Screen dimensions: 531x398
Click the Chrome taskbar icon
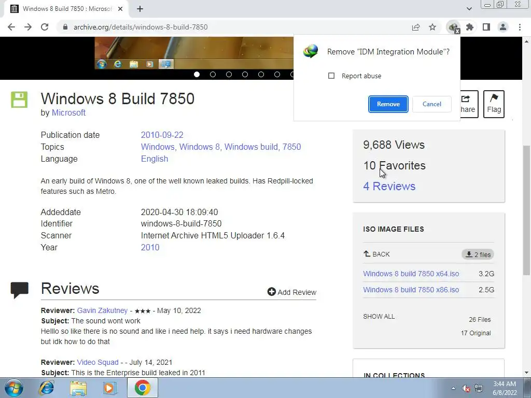[x=142, y=388]
